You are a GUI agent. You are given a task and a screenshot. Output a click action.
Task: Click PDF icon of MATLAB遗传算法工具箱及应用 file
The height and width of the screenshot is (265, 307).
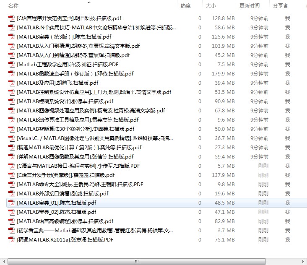point(12,120)
